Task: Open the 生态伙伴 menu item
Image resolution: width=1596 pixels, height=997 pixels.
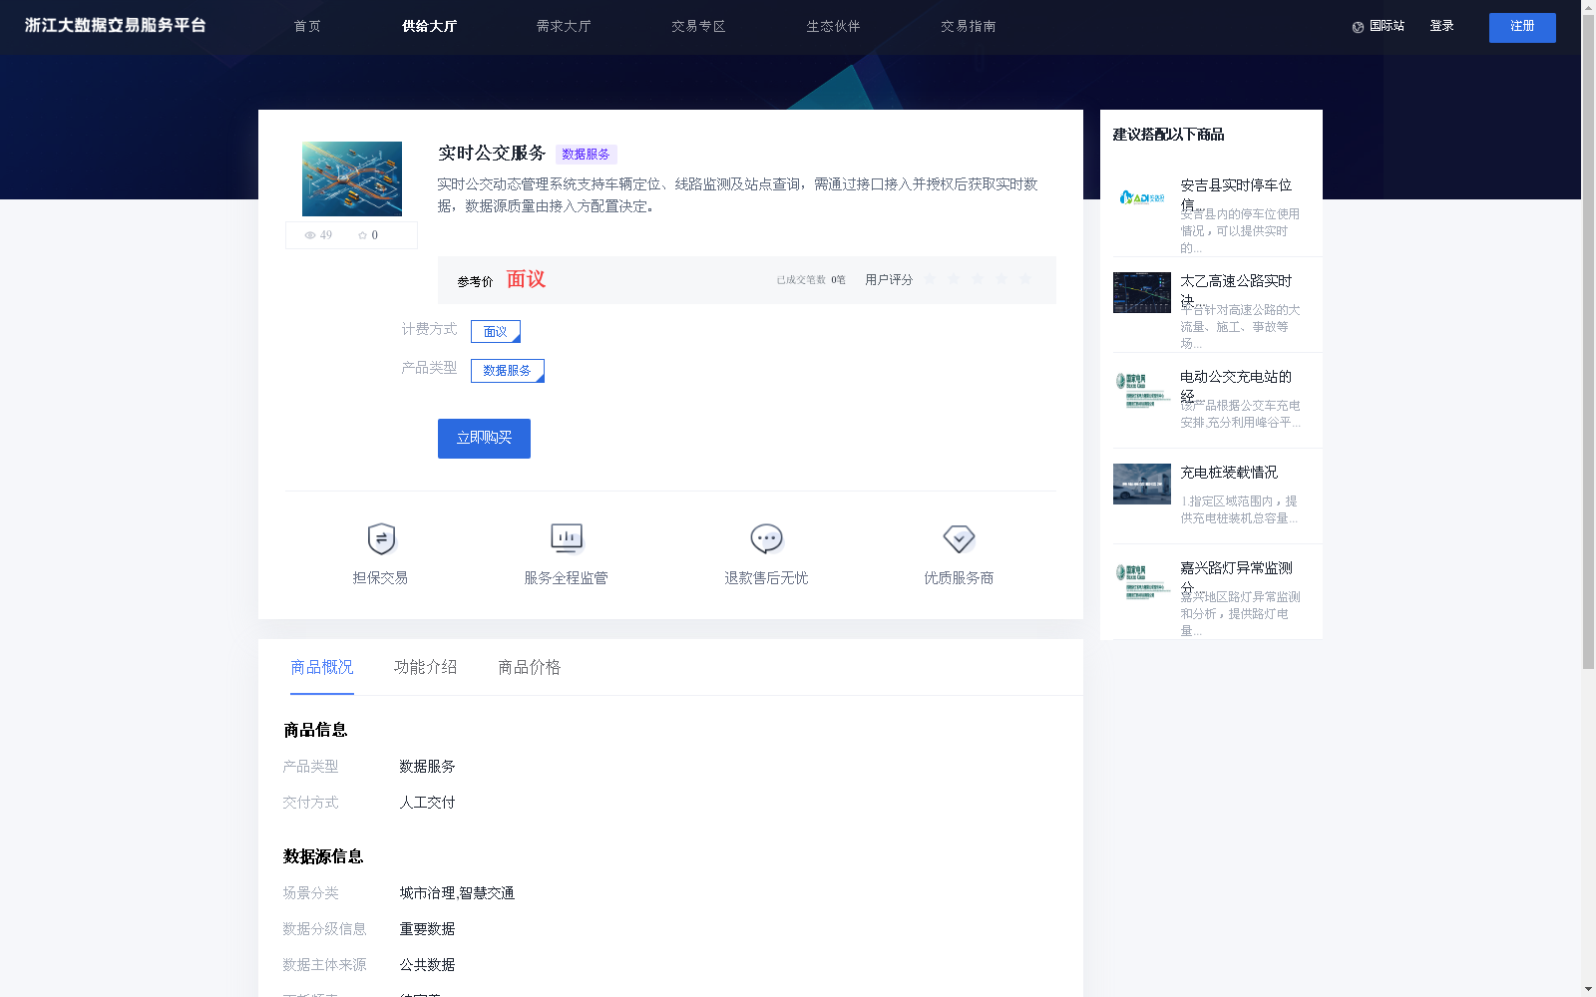Action: [x=833, y=27]
